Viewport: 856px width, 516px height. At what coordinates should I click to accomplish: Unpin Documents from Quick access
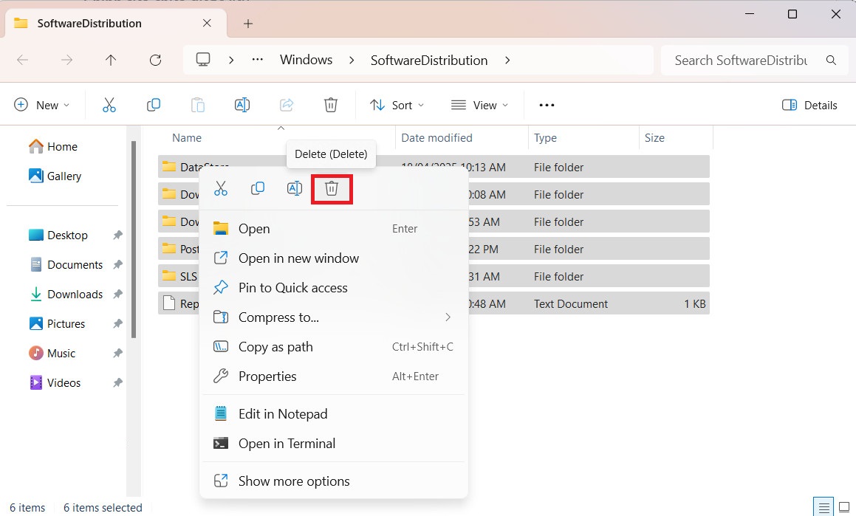[x=117, y=264]
